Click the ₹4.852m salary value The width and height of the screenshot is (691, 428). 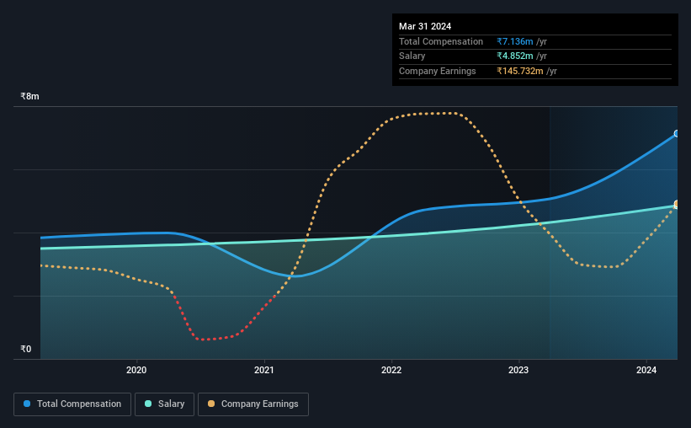pyautogui.click(x=515, y=56)
